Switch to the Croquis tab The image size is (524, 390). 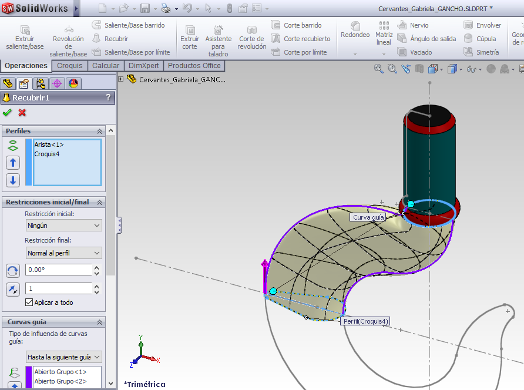pyautogui.click(x=69, y=65)
